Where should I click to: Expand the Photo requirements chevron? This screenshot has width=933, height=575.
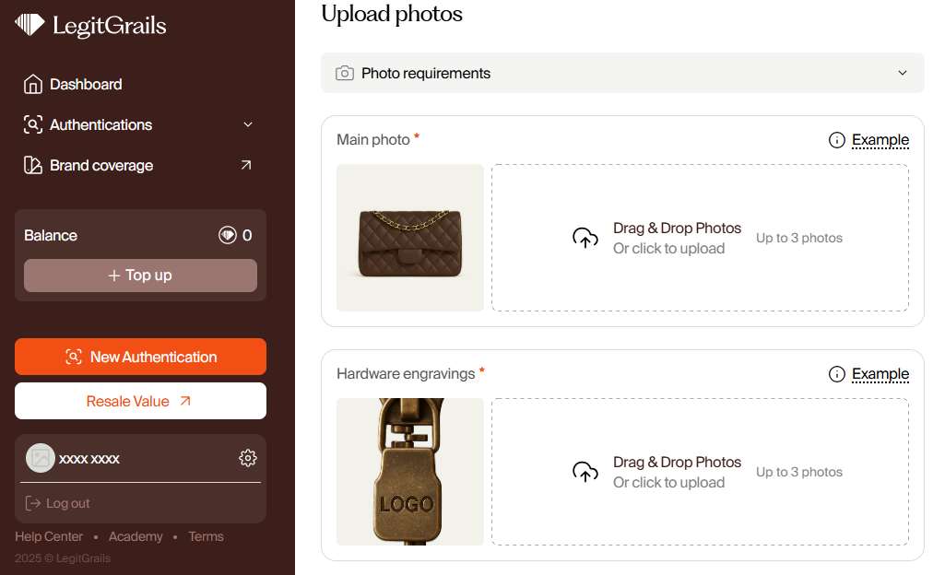pyautogui.click(x=903, y=73)
